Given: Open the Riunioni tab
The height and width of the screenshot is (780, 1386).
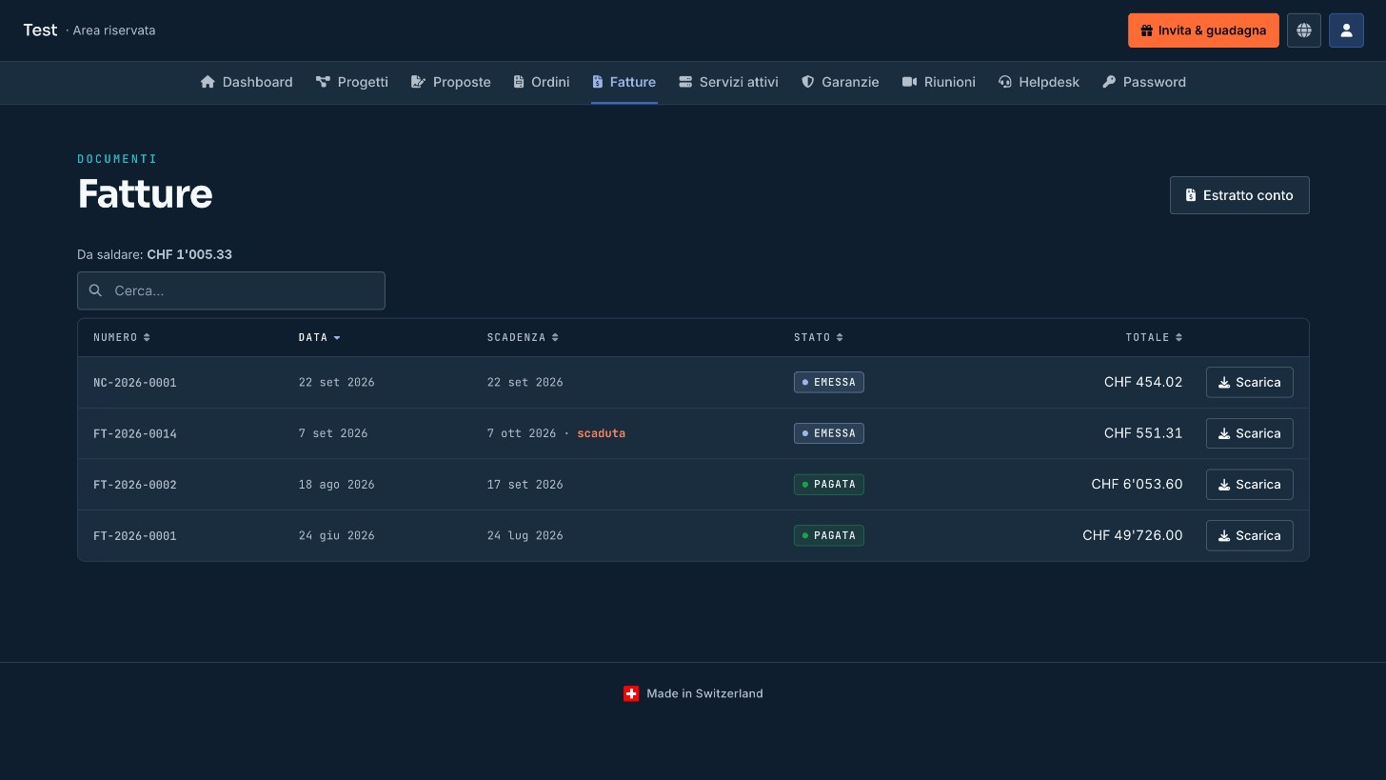Looking at the screenshot, I should tap(939, 82).
